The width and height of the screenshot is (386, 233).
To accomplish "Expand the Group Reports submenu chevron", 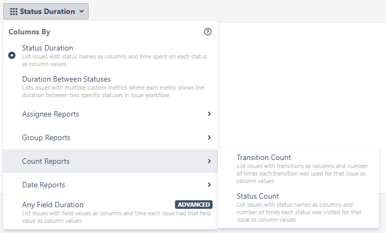I will pyautogui.click(x=209, y=137).
